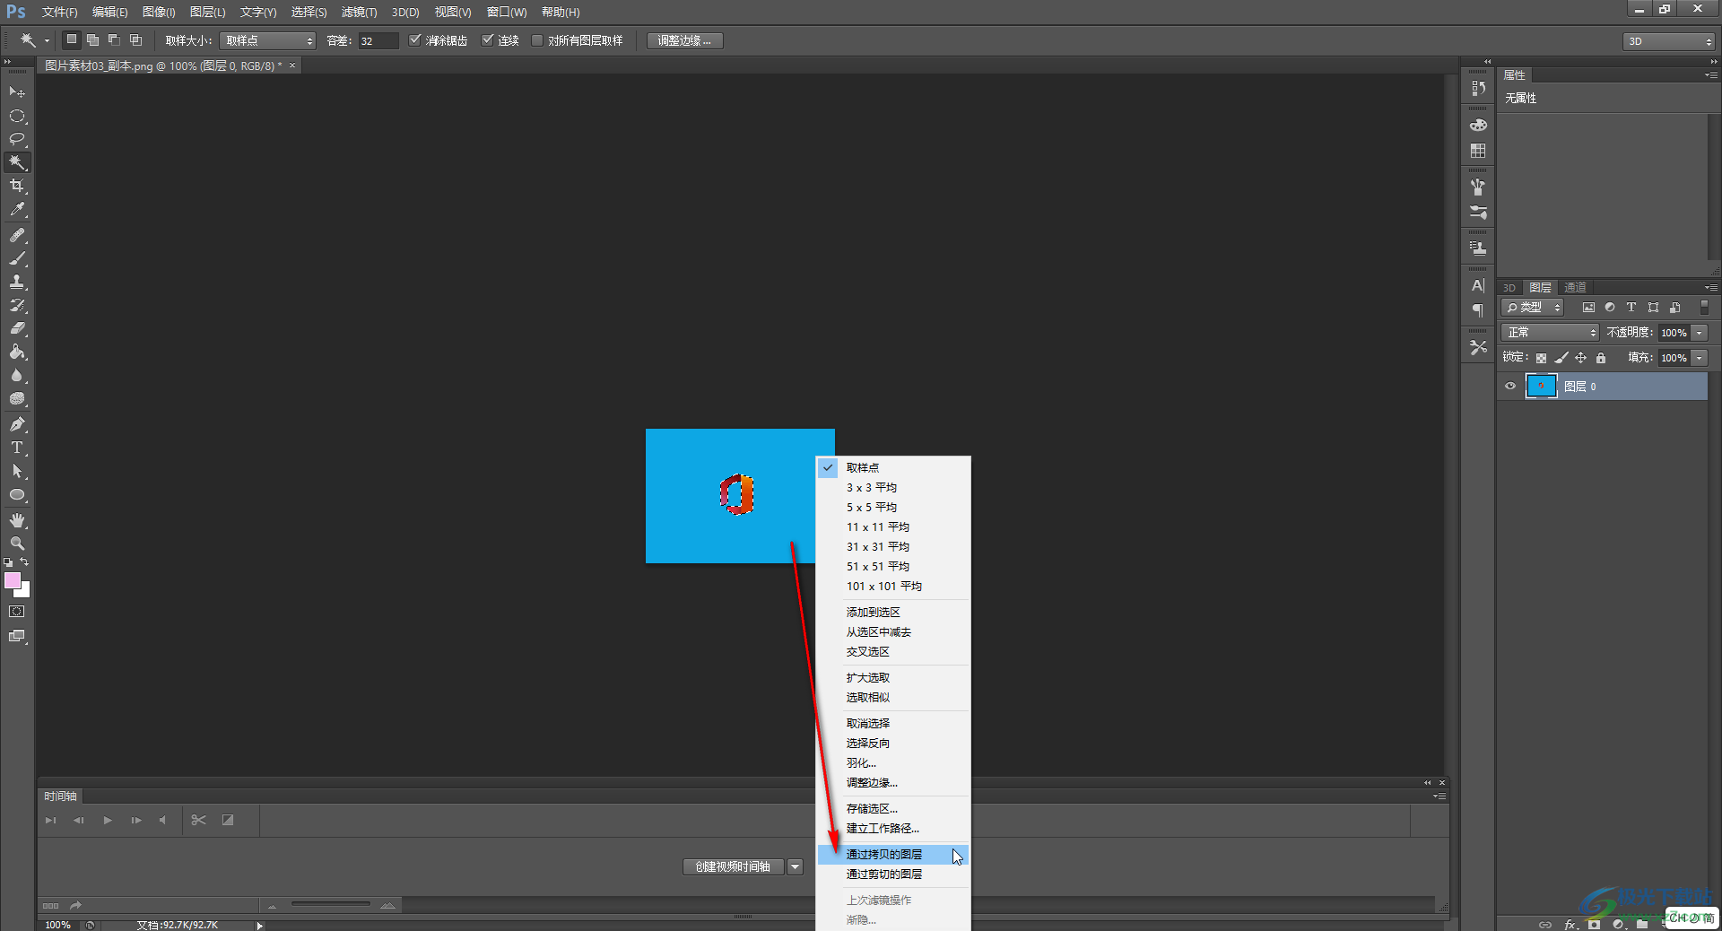Choose Subtract from Selection mode button
This screenshot has width=1722, height=931.
pyautogui.click(x=114, y=40)
